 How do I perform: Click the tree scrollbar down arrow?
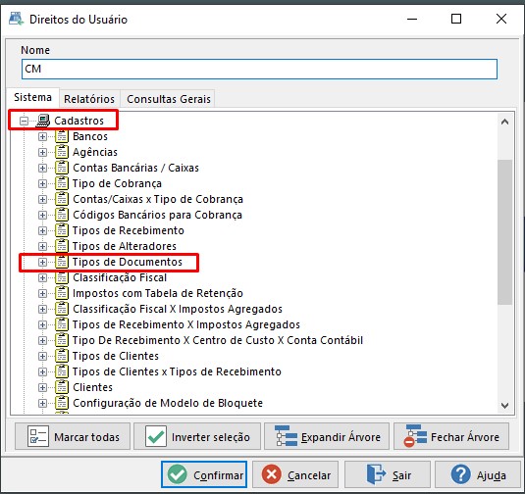click(505, 406)
